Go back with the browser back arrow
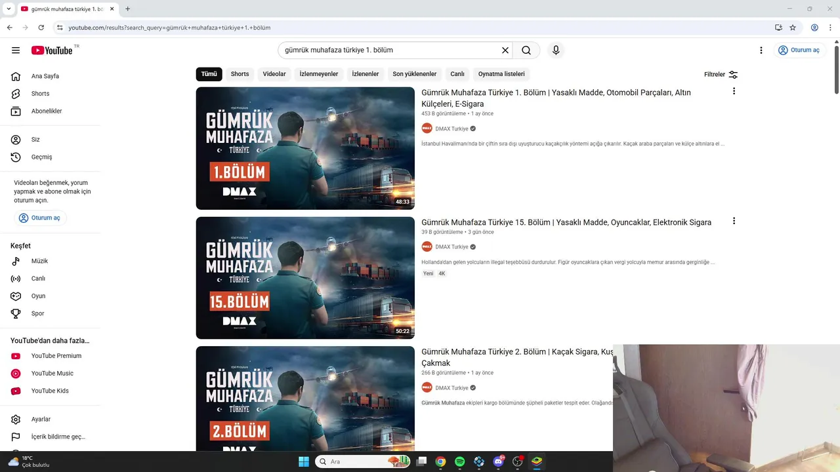Image resolution: width=840 pixels, height=472 pixels. [x=9, y=28]
